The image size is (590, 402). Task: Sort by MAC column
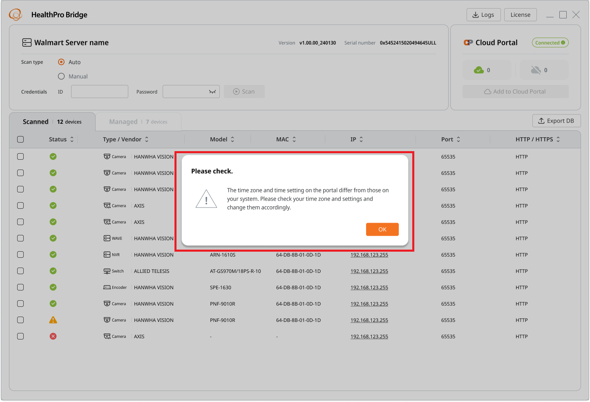(x=294, y=139)
